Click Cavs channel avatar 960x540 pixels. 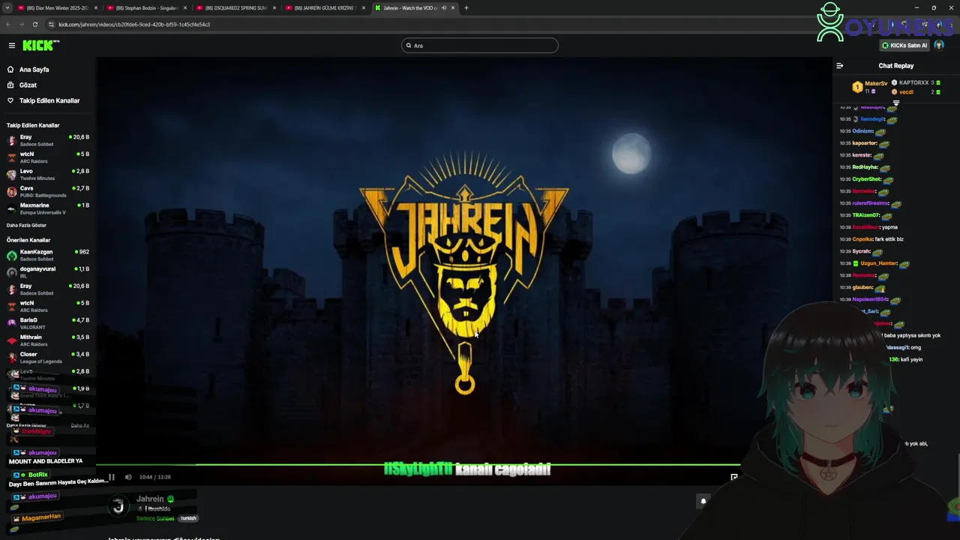[x=11, y=191]
